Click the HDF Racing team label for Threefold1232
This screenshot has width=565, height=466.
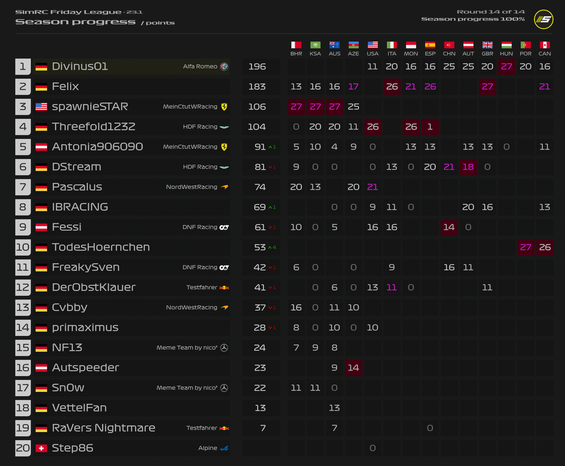[200, 127]
